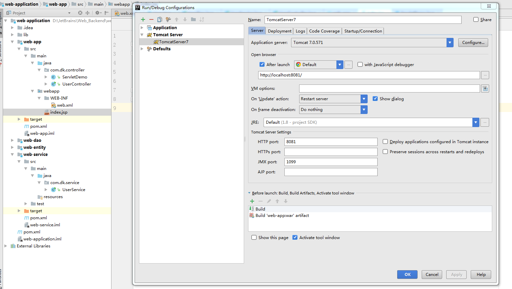Switch to the Logs tab
This screenshot has width=512, height=289.
(300, 31)
